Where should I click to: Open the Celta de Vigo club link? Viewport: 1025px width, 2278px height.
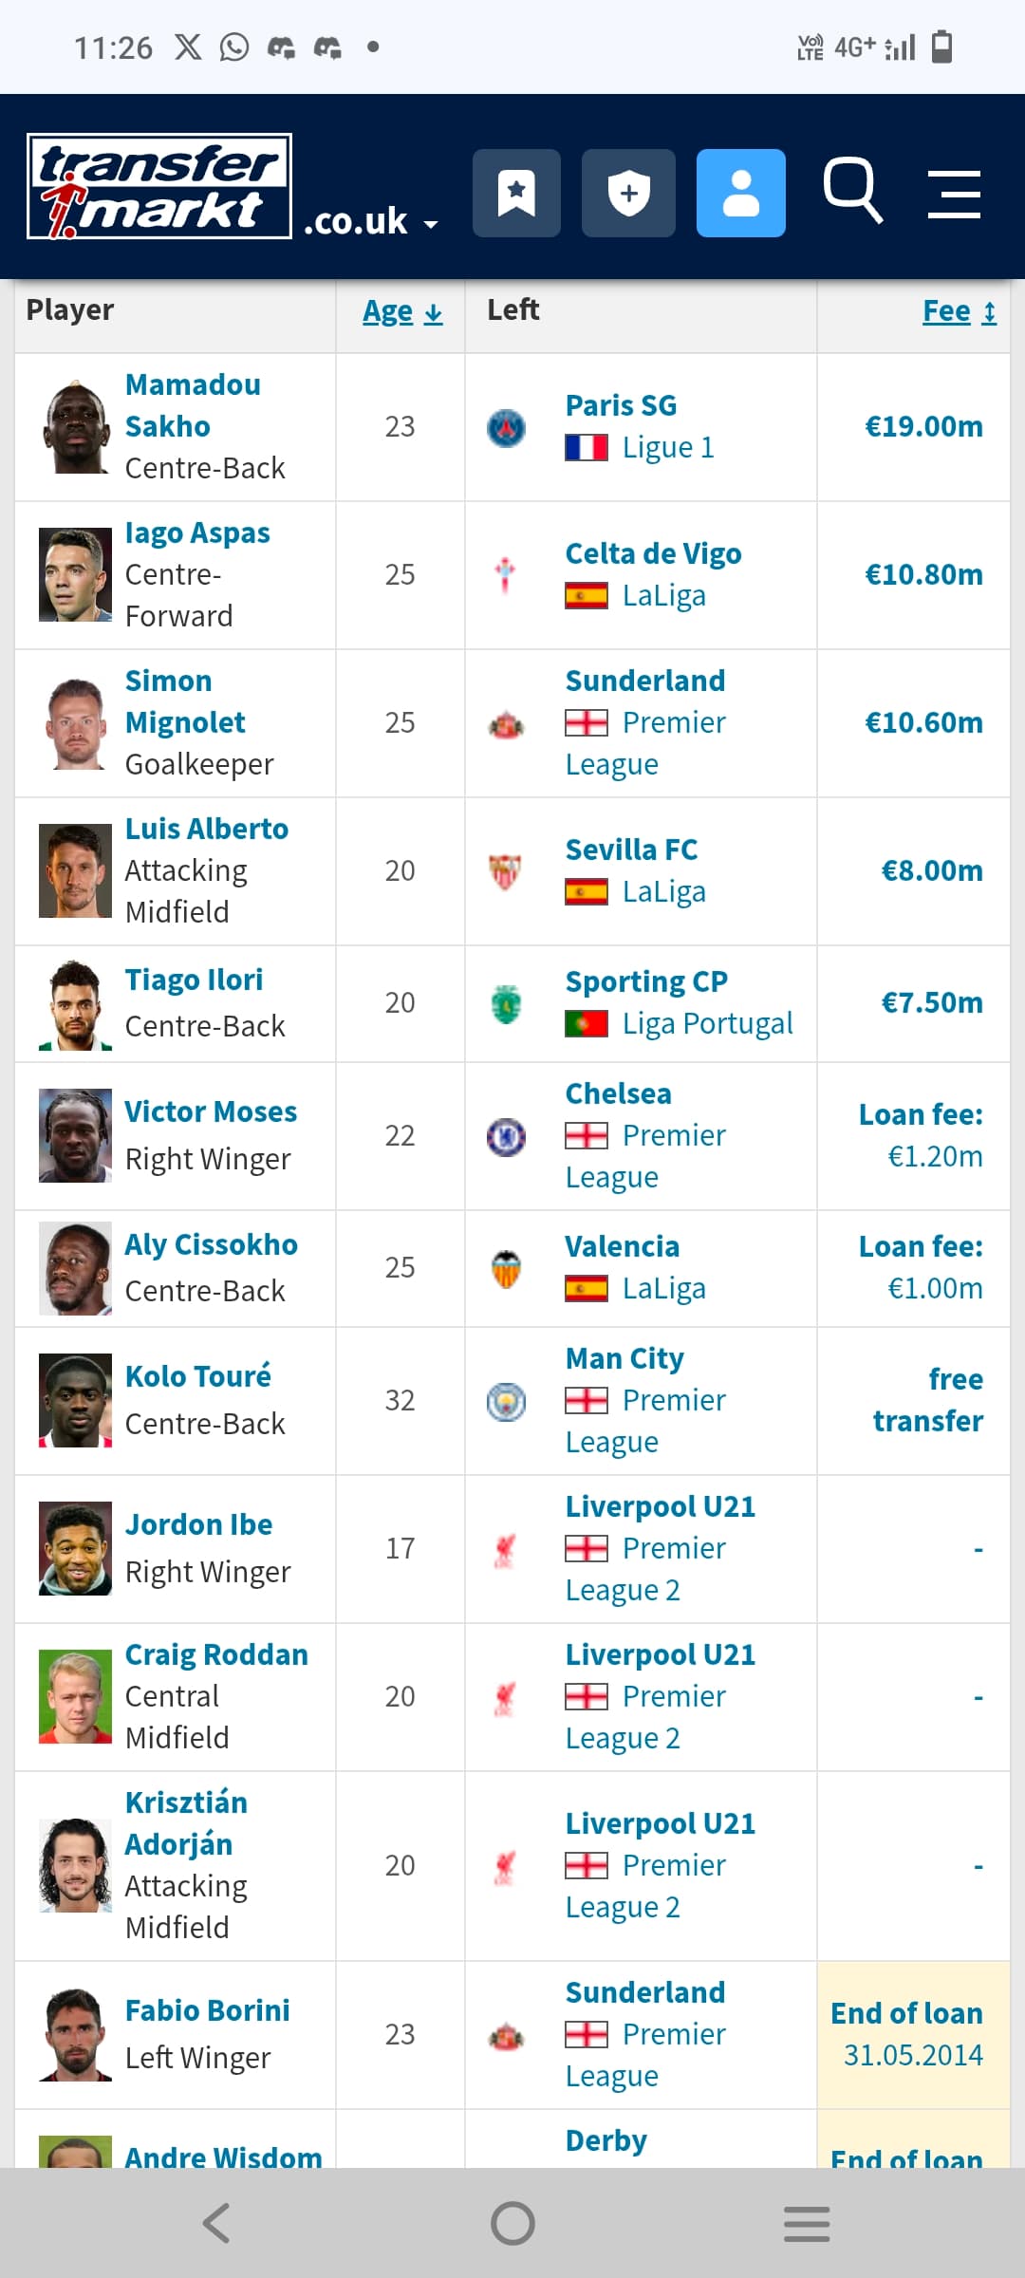[653, 553]
